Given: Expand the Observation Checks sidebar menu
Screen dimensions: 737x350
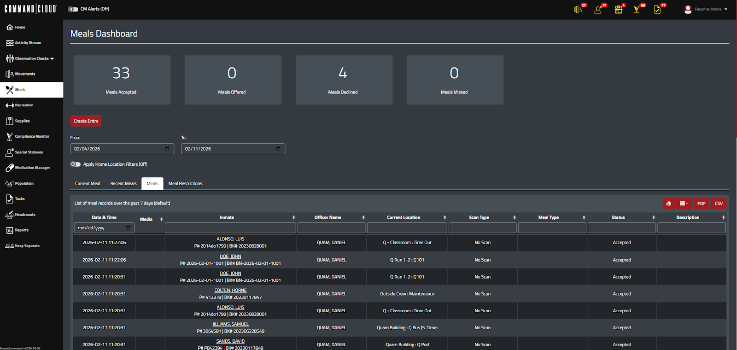Looking at the screenshot, I should tap(31, 58).
